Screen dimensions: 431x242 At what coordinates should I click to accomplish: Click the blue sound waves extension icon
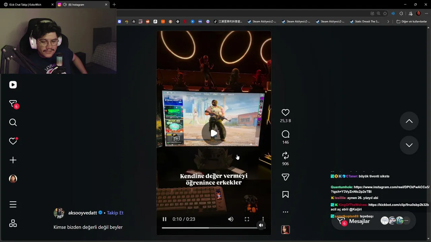pyautogui.click(x=393, y=13)
